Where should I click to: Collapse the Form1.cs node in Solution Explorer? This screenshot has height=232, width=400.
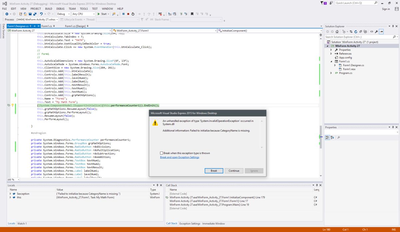click(x=331, y=61)
